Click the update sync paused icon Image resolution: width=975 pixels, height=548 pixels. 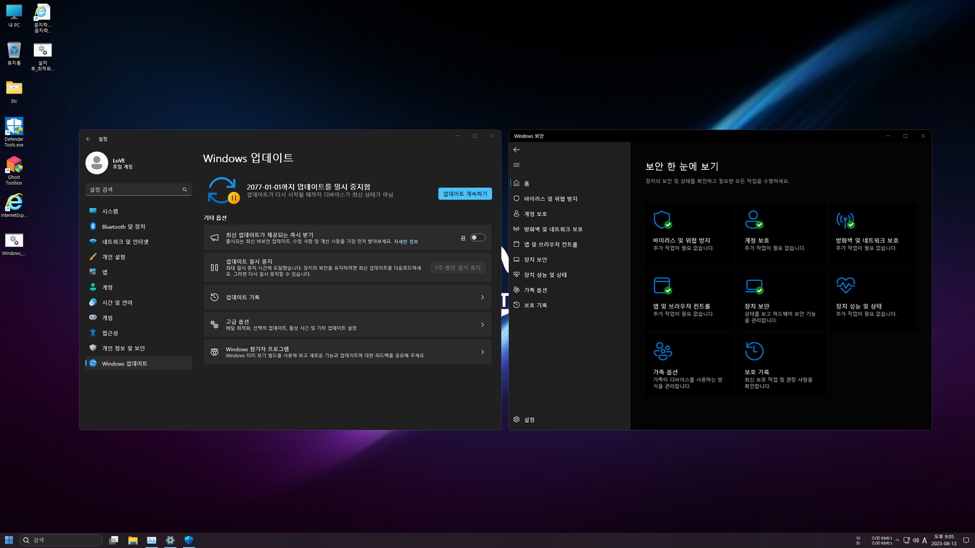[223, 190]
